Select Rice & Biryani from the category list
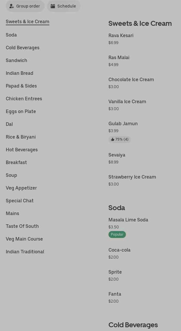Screen dimensions: 181x331 21,137
